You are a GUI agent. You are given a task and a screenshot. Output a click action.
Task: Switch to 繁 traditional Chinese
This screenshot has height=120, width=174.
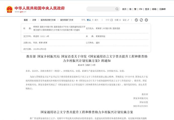coord(135,9)
